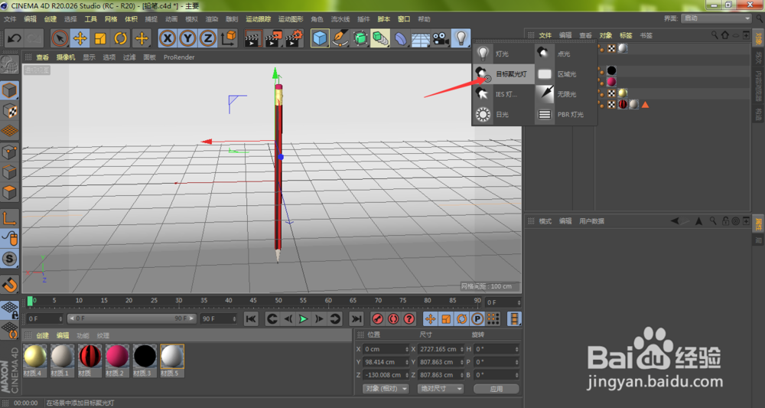Toggle snap magnet icon in left toolbar
This screenshot has height=408, width=765.
coord(10,283)
